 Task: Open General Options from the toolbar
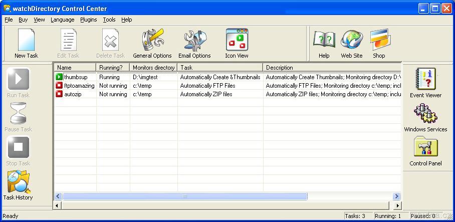152,43
